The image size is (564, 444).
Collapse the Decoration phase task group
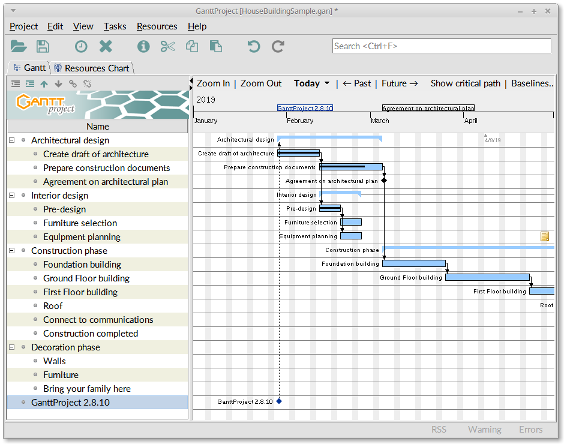12,347
